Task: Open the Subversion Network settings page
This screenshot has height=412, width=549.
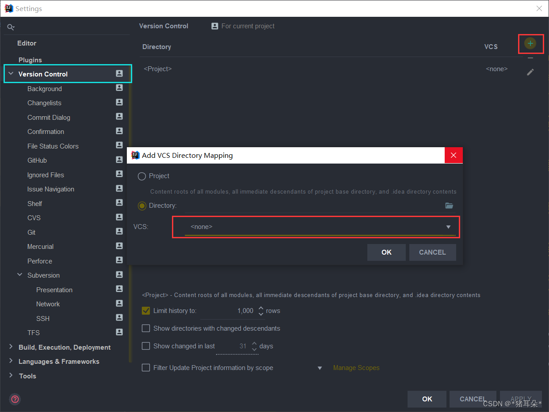Action: point(48,304)
